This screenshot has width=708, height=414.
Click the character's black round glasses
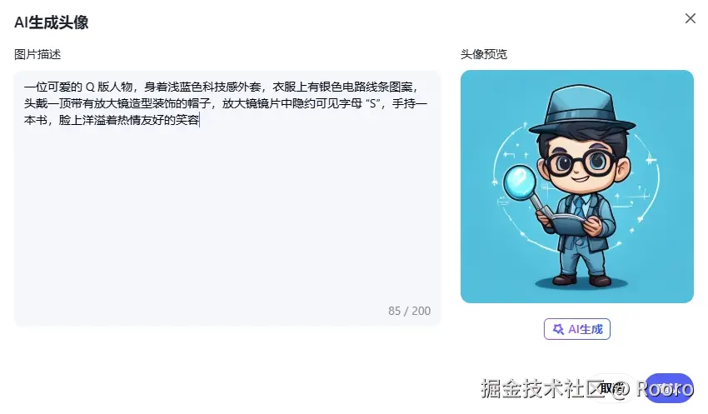(x=581, y=162)
